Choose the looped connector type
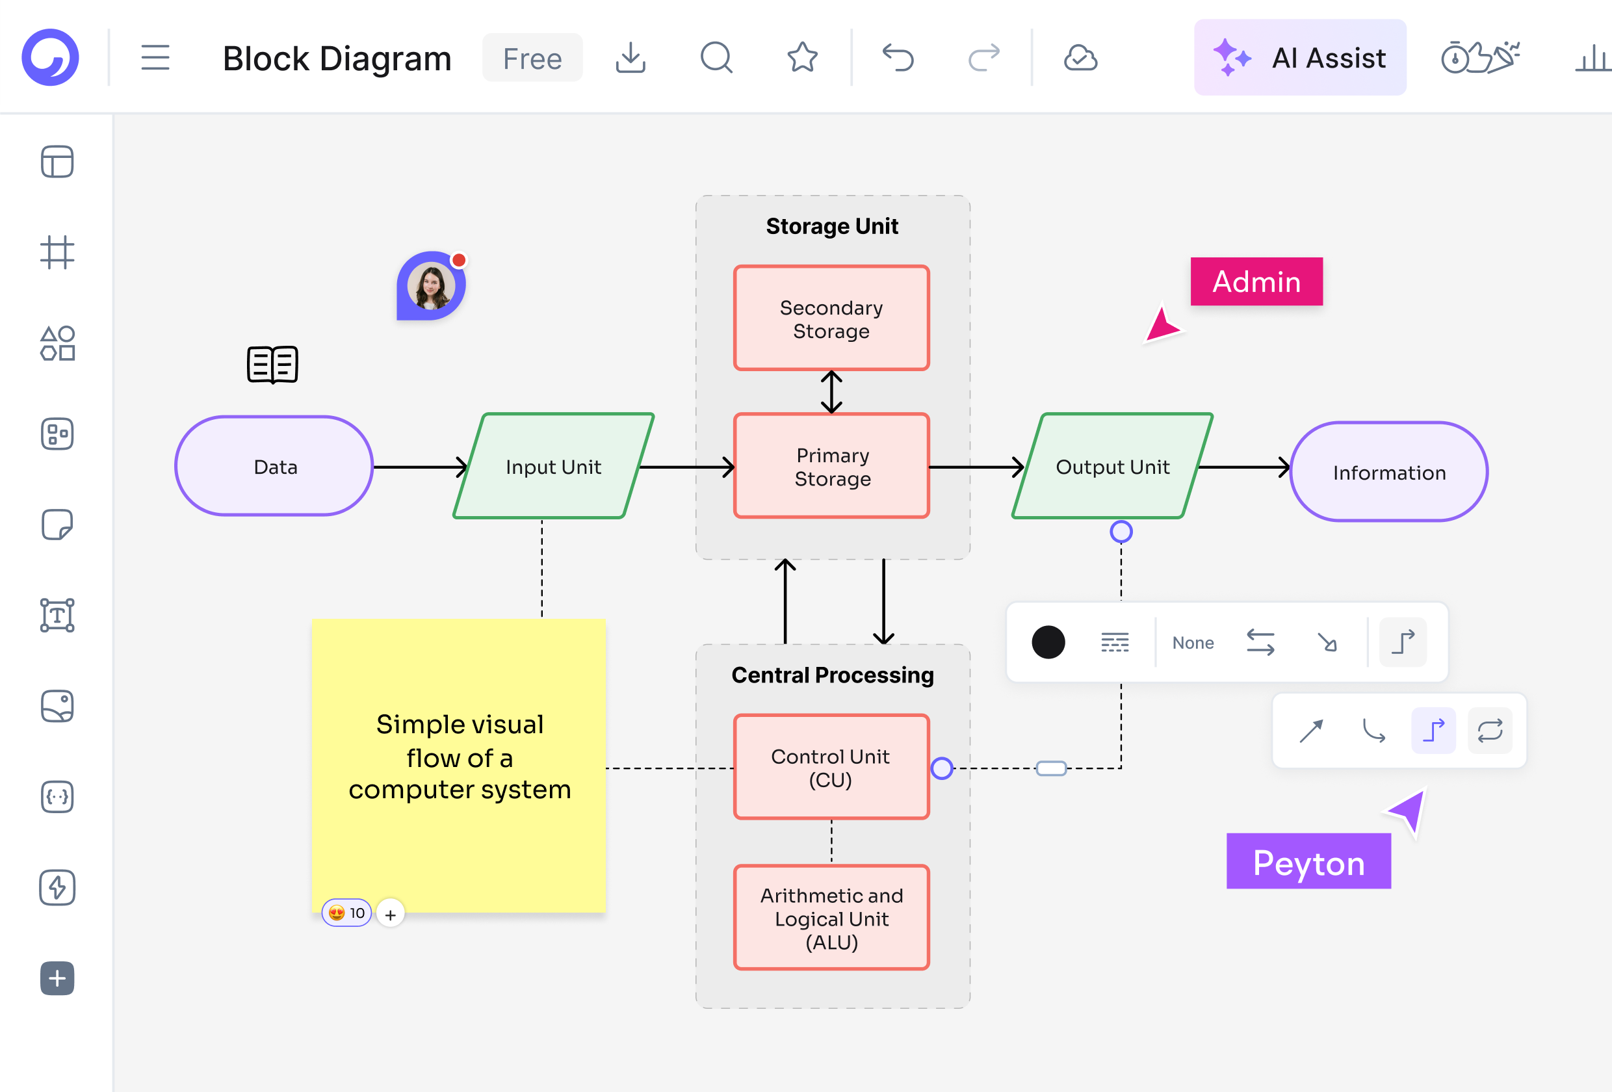This screenshot has width=1612, height=1092. point(1490,731)
